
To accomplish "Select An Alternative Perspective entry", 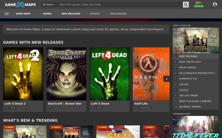I will click(x=196, y=73).
